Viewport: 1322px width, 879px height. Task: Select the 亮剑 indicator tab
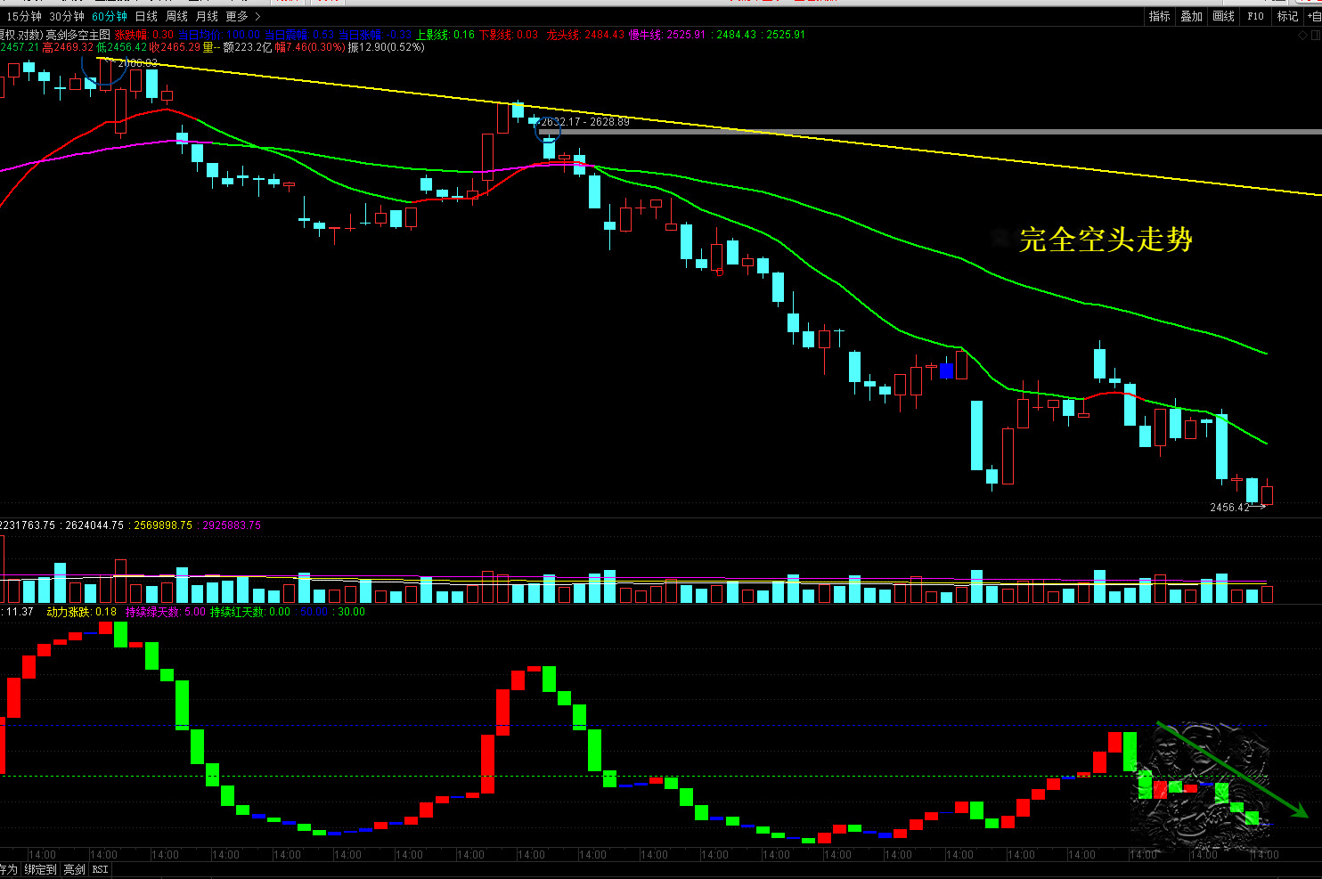(74, 869)
